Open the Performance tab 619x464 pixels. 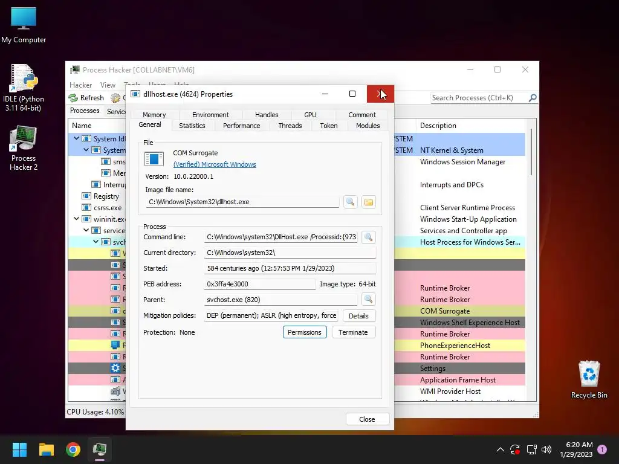[242, 126]
